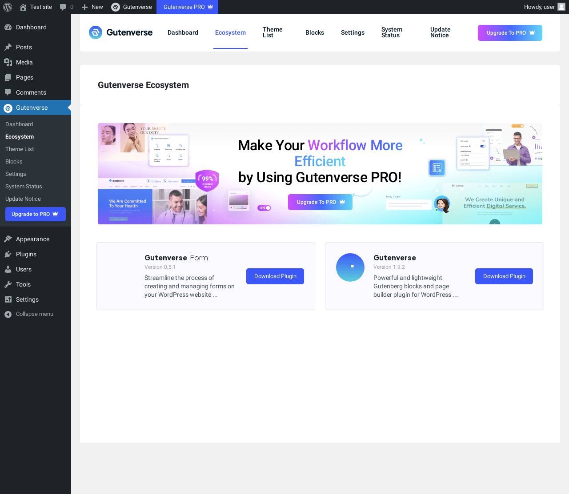Open Gutenverse in the sidebar menu
The image size is (569, 494).
click(36, 108)
